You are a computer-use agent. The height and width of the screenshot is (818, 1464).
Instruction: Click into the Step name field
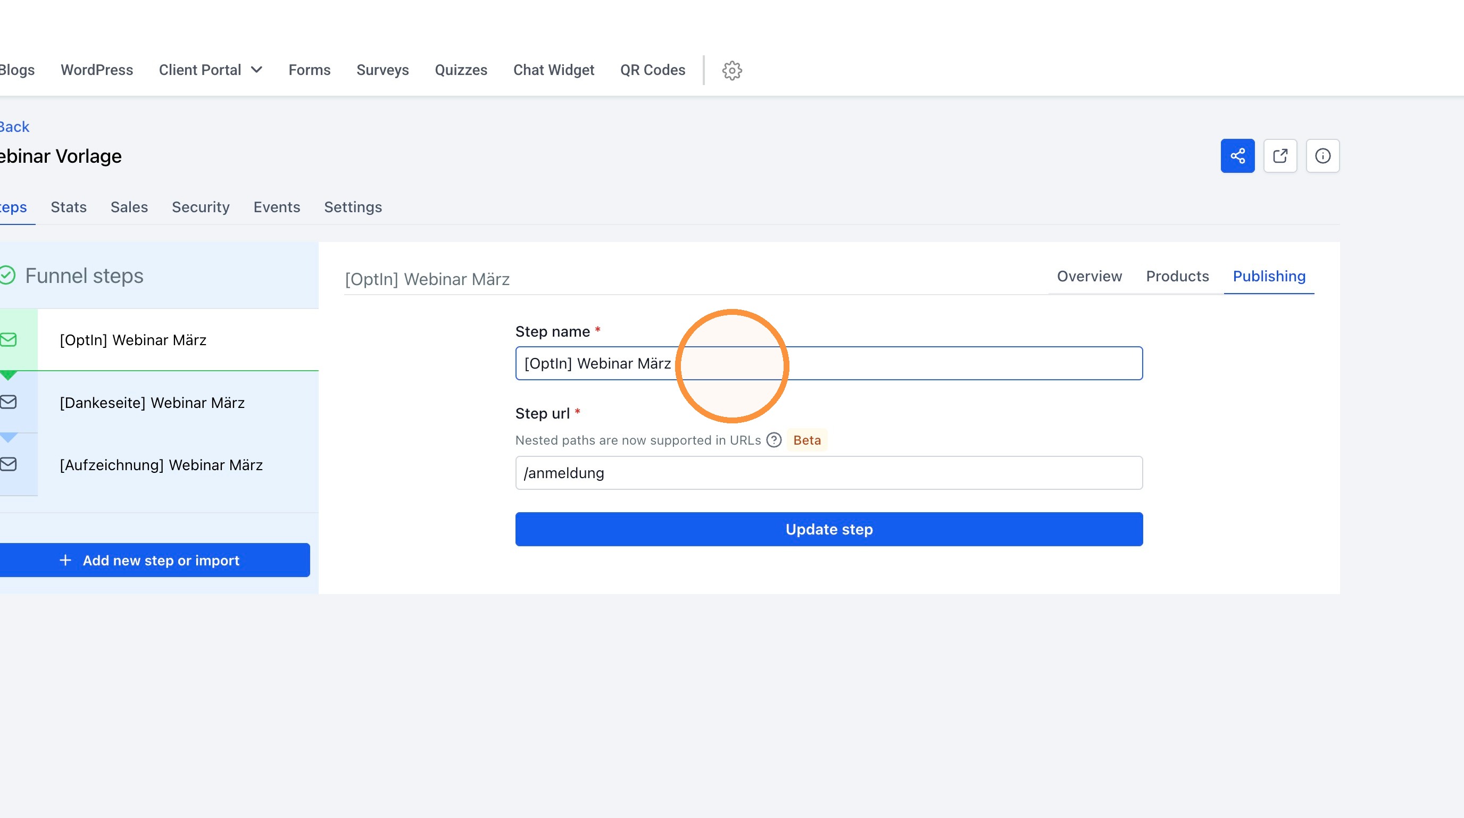pos(829,364)
